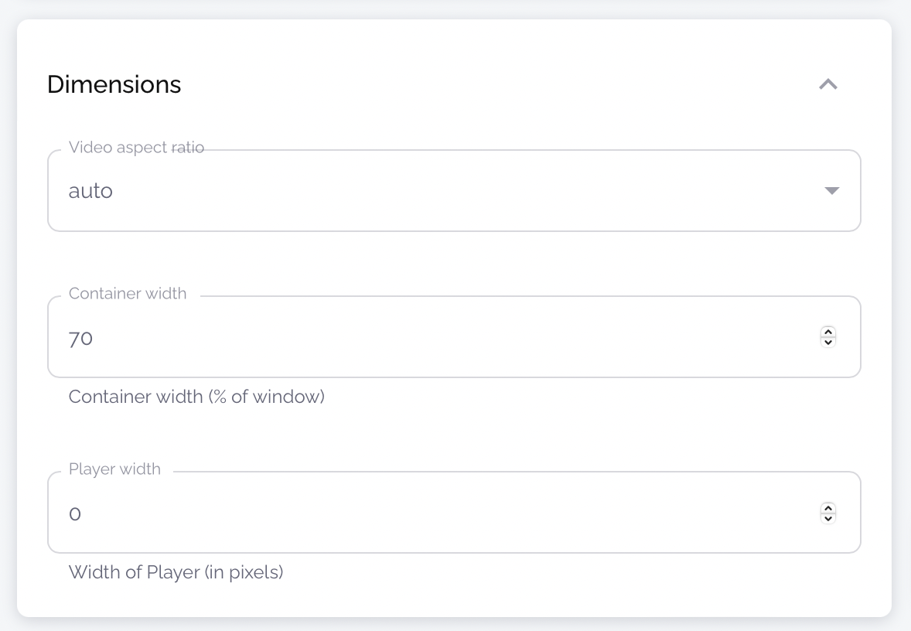Collapse the Dimensions section chevron
Image resolution: width=911 pixels, height=631 pixels.
pyautogui.click(x=828, y=84)
